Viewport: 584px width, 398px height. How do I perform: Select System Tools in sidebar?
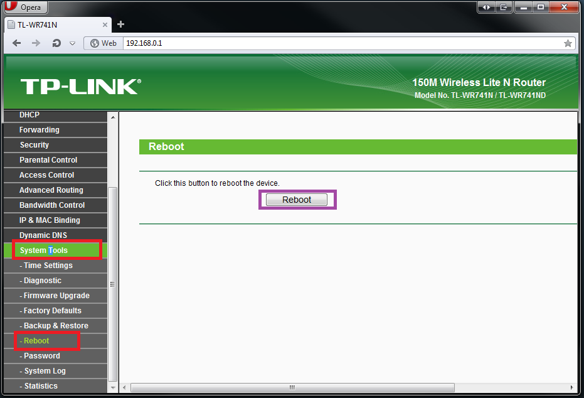[55, 250]
